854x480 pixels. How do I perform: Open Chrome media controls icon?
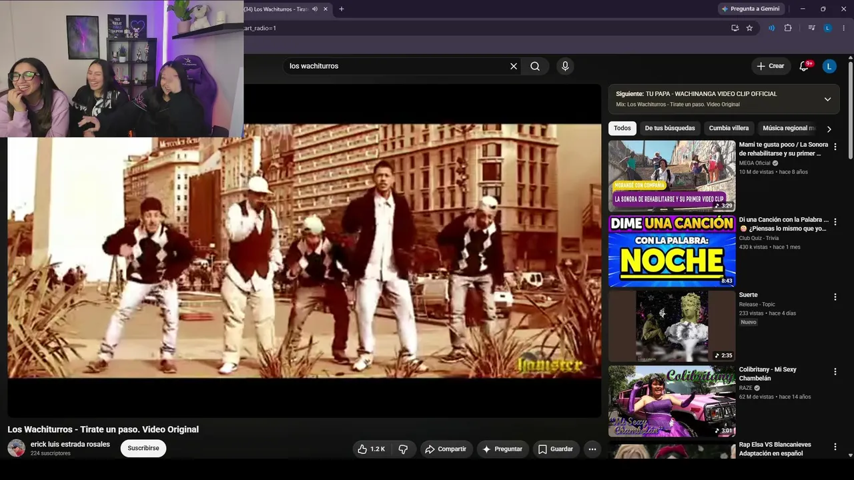pyautogui.click(x=811, y=28)
